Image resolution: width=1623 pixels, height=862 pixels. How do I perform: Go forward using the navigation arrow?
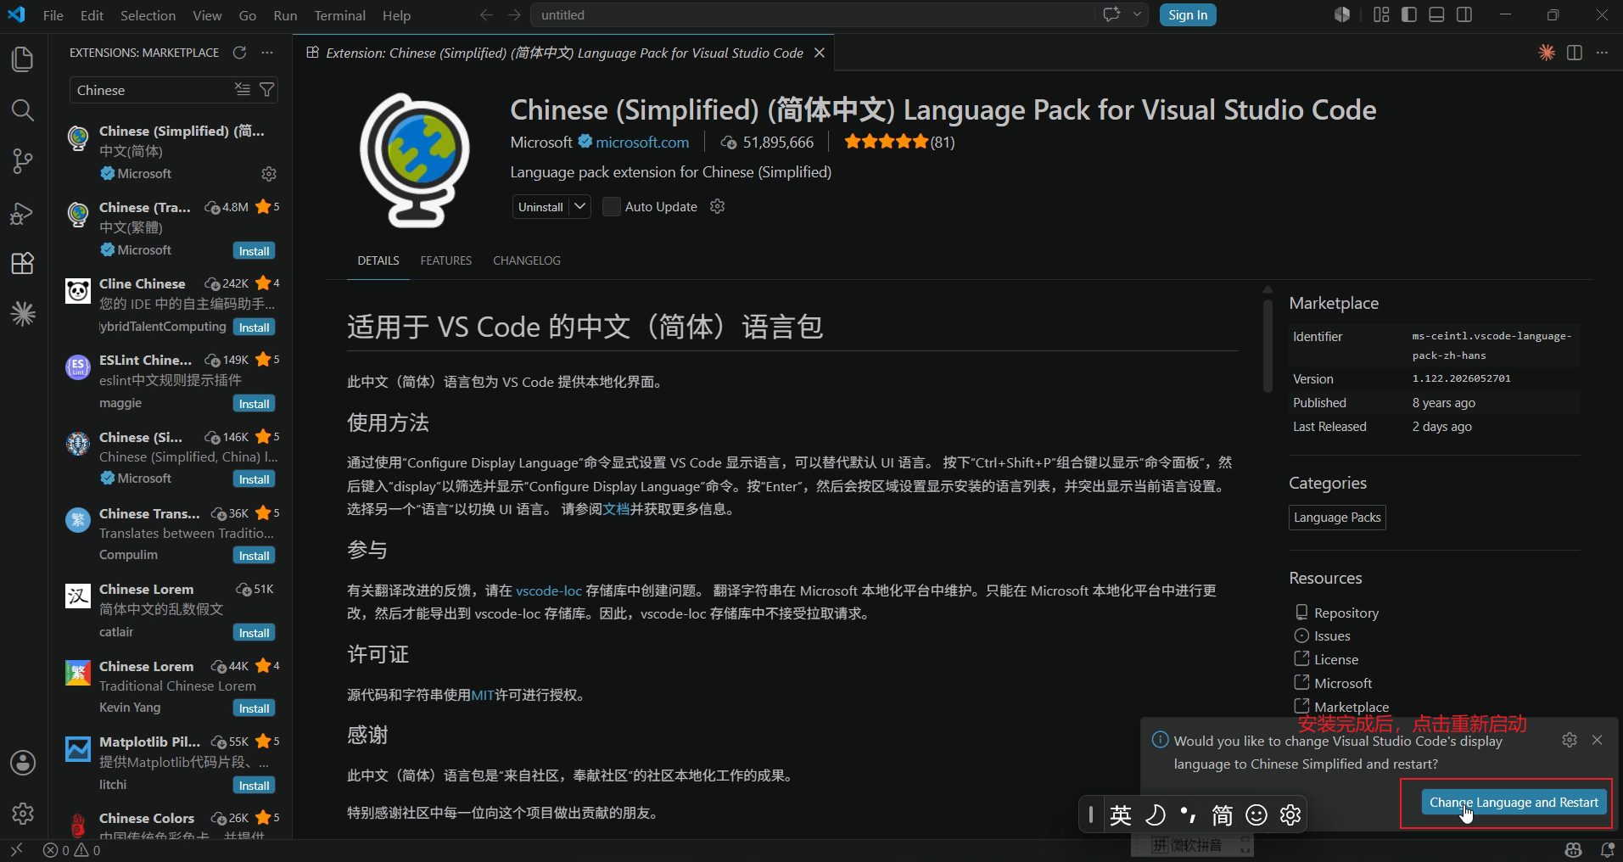(514, 15)
